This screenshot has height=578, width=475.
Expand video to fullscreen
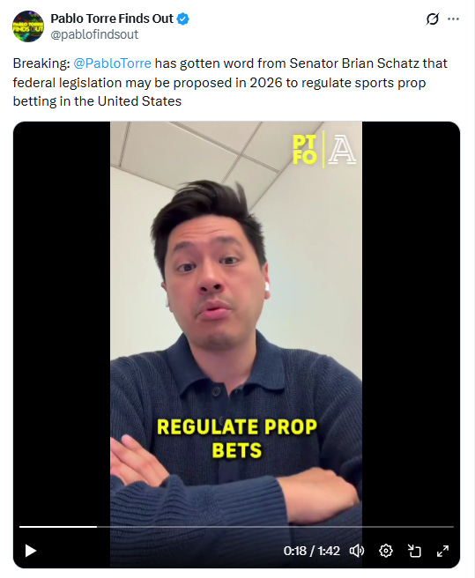pos(442,551)
